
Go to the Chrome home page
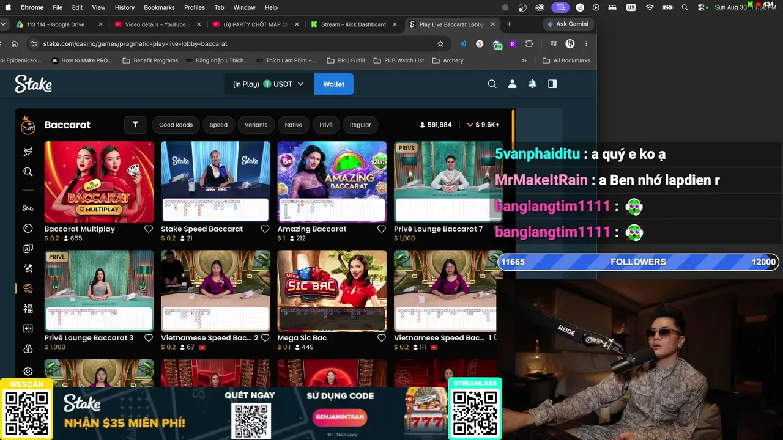coord(15,44)
